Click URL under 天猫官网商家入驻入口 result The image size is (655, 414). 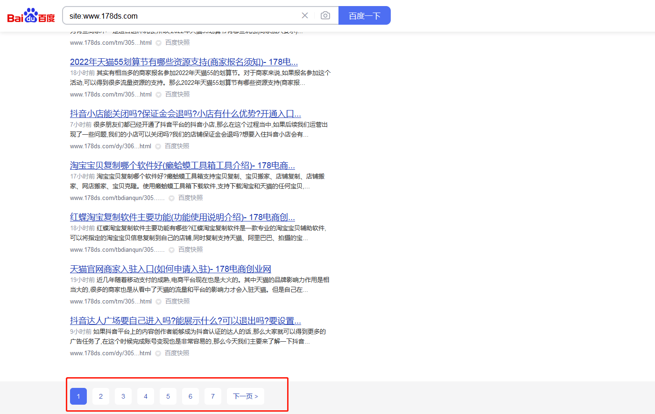111,301
